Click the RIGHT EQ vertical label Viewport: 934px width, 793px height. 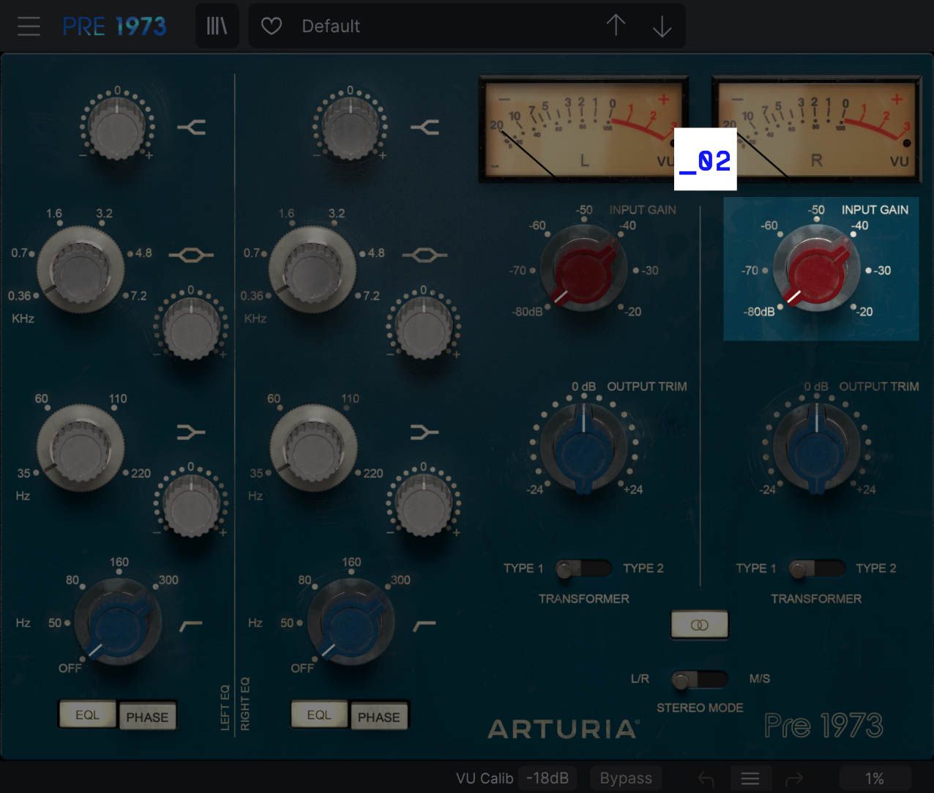(244, 704)
